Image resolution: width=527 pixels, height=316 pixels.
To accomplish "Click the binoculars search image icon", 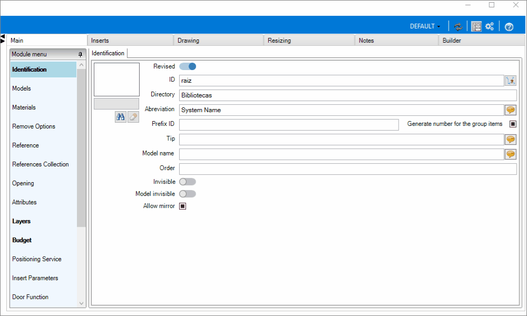I will (x=120, y=117).
